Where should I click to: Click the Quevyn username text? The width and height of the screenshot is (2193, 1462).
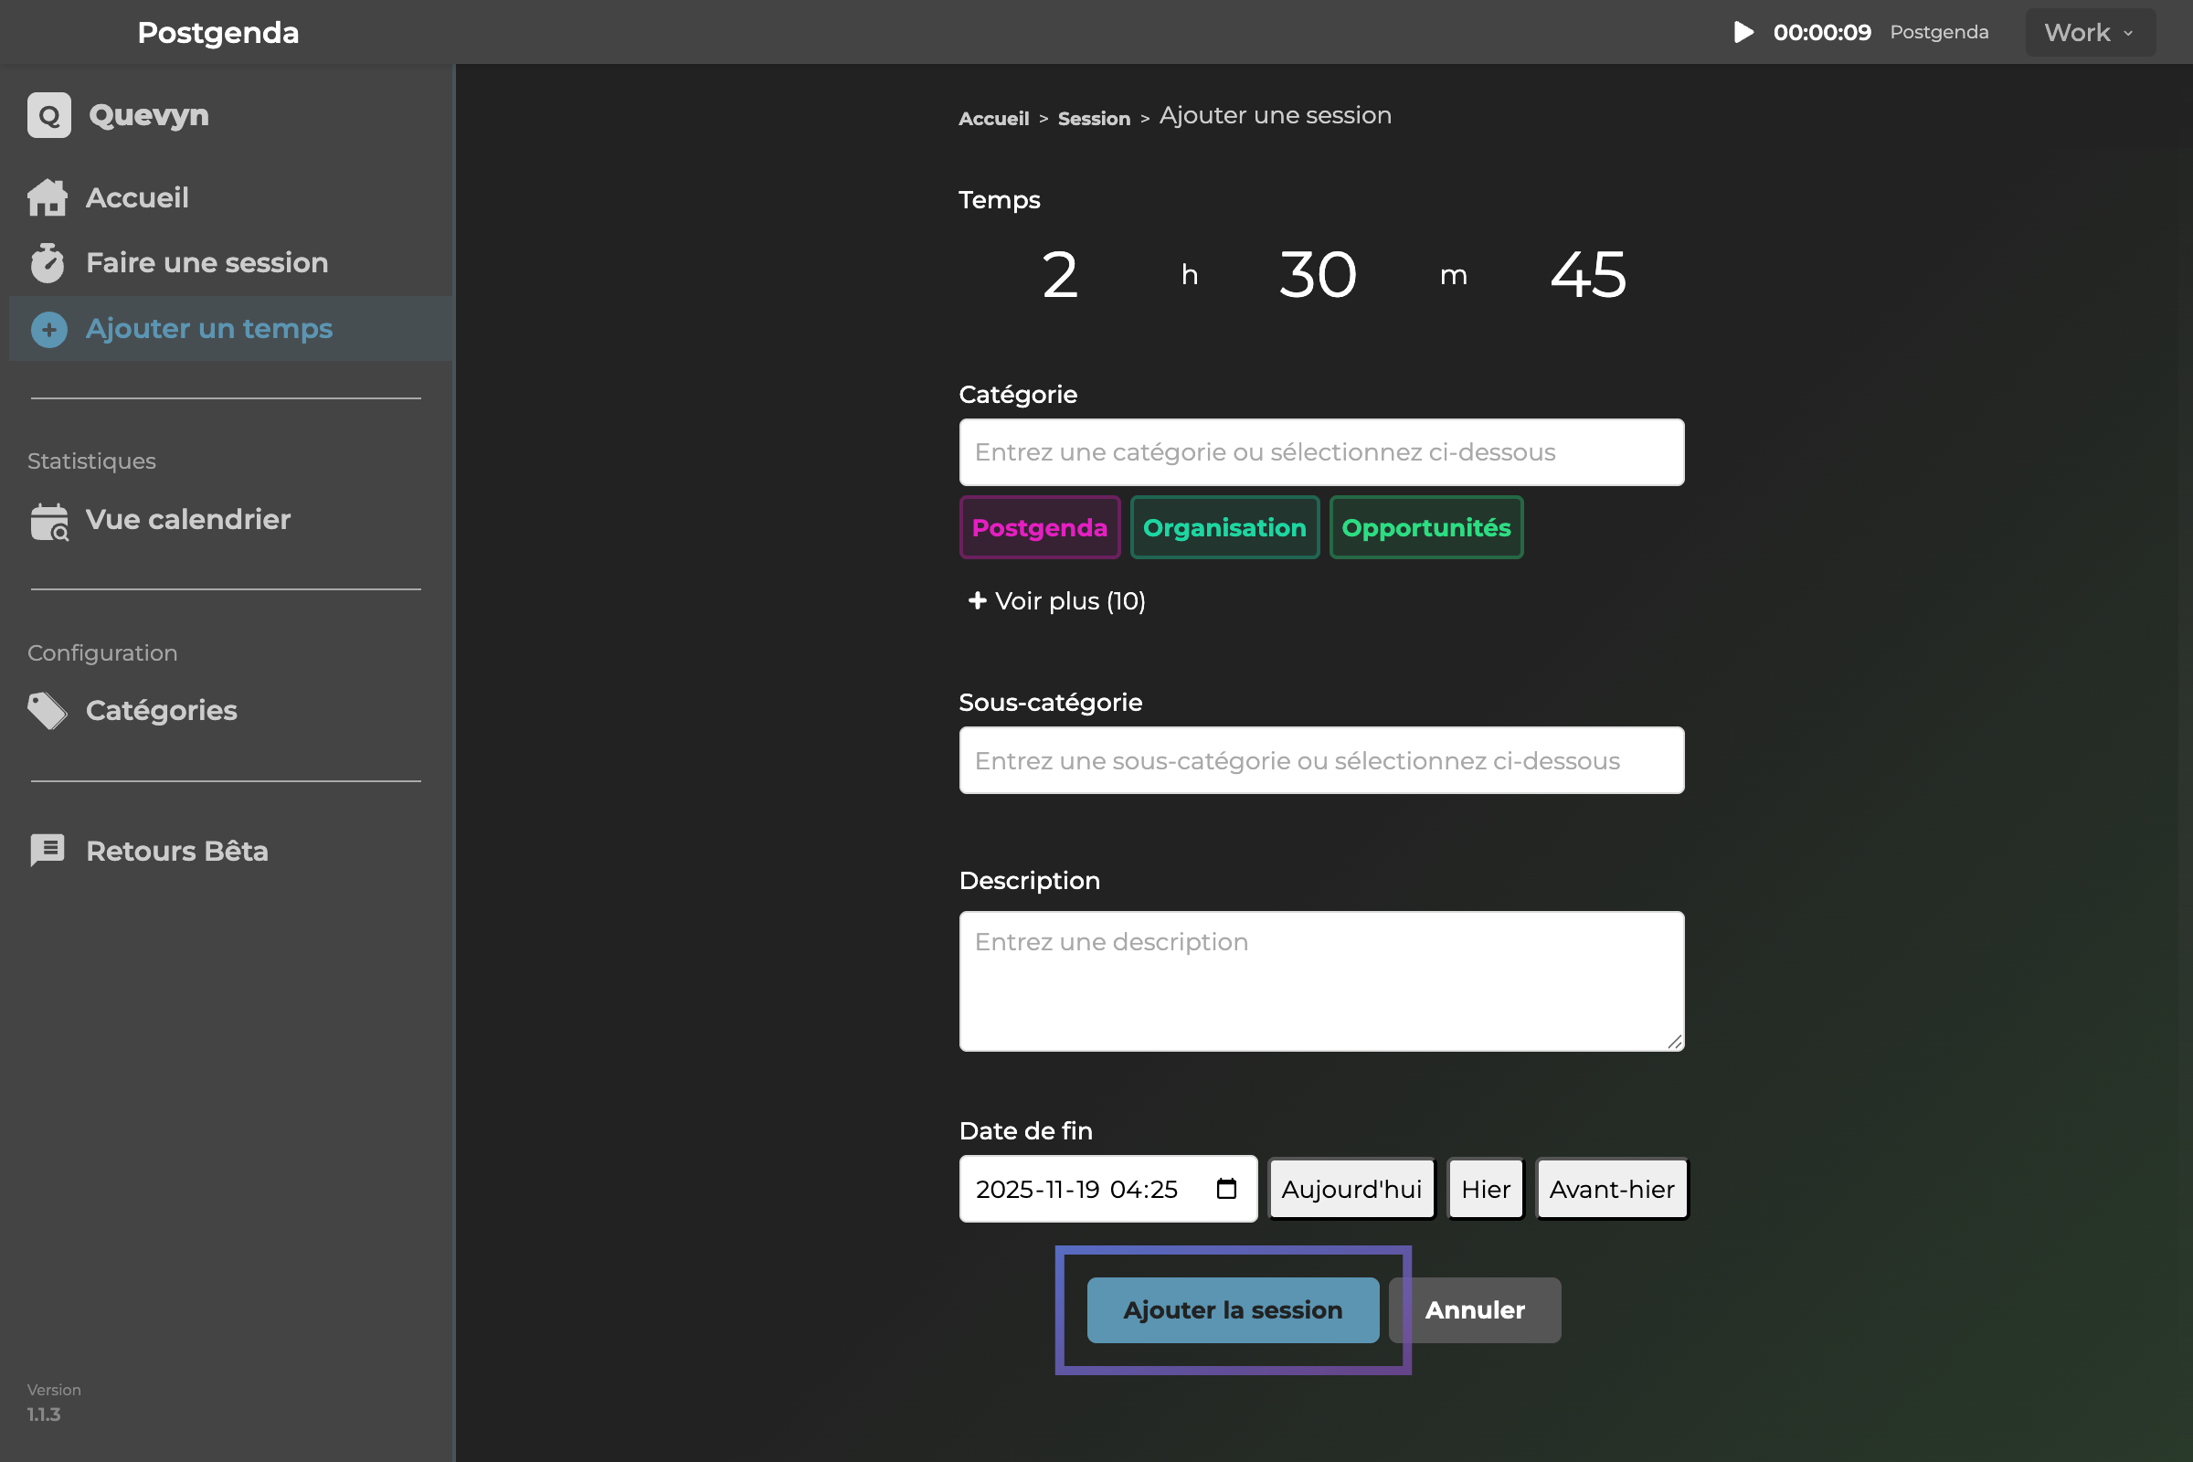point(149,116)
